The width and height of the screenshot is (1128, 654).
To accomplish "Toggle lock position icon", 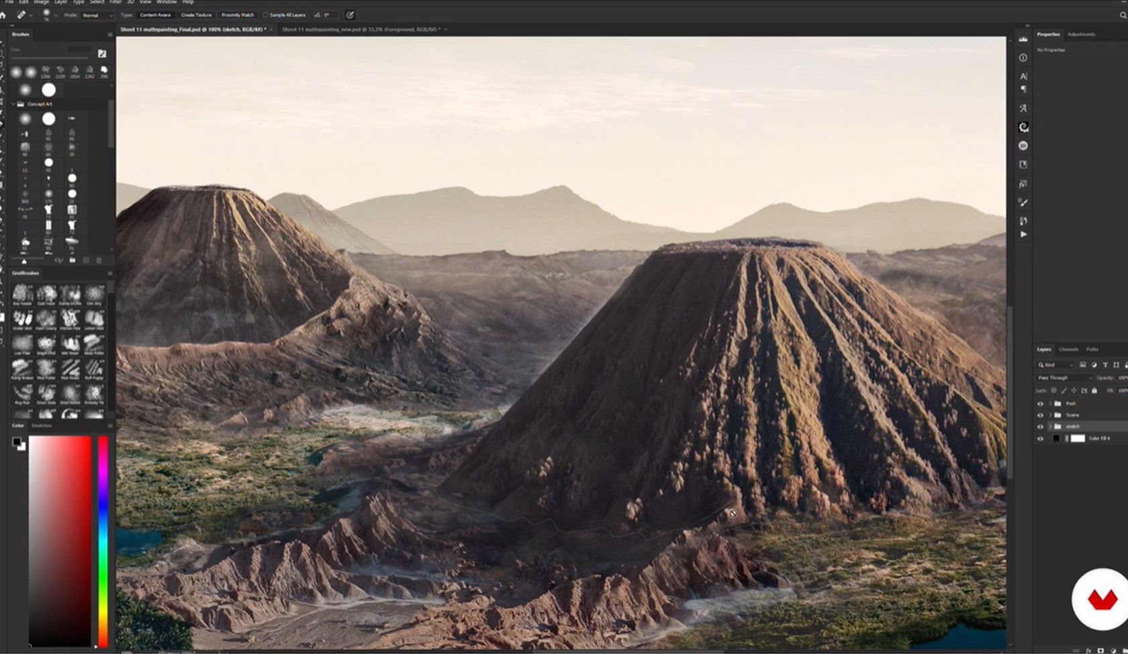I will [x=1074, y=390].
